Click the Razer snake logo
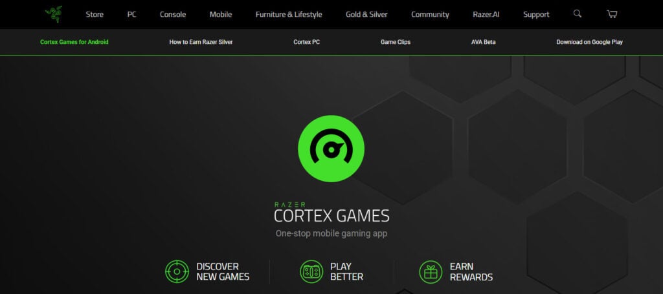This screenshot has height=294, width=663. coord(54,14)
